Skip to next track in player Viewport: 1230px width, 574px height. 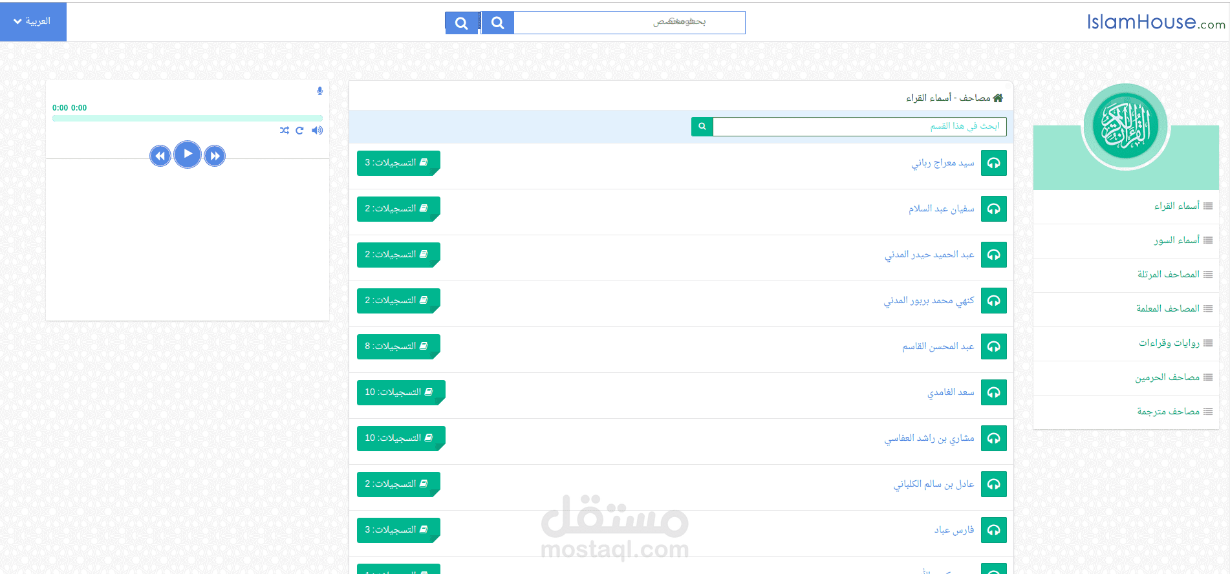click(215, 156)
